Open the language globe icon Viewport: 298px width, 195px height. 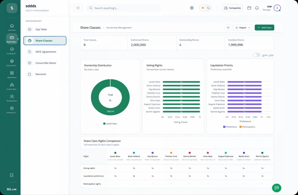point(192,8)
